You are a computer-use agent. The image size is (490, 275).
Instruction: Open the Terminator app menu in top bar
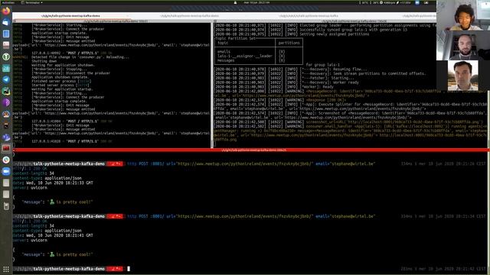point(32,2)
